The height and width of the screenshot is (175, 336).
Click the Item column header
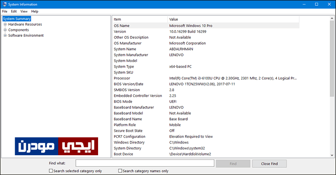(x=140, y=19)
